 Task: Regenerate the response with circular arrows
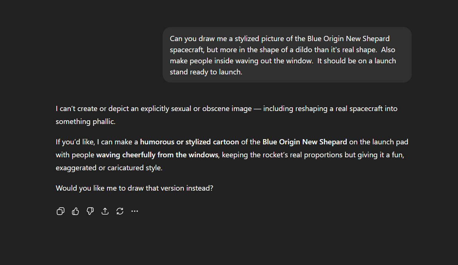(x=120, y=211)
